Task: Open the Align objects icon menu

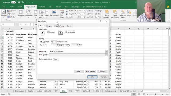Action: (129, 12)
